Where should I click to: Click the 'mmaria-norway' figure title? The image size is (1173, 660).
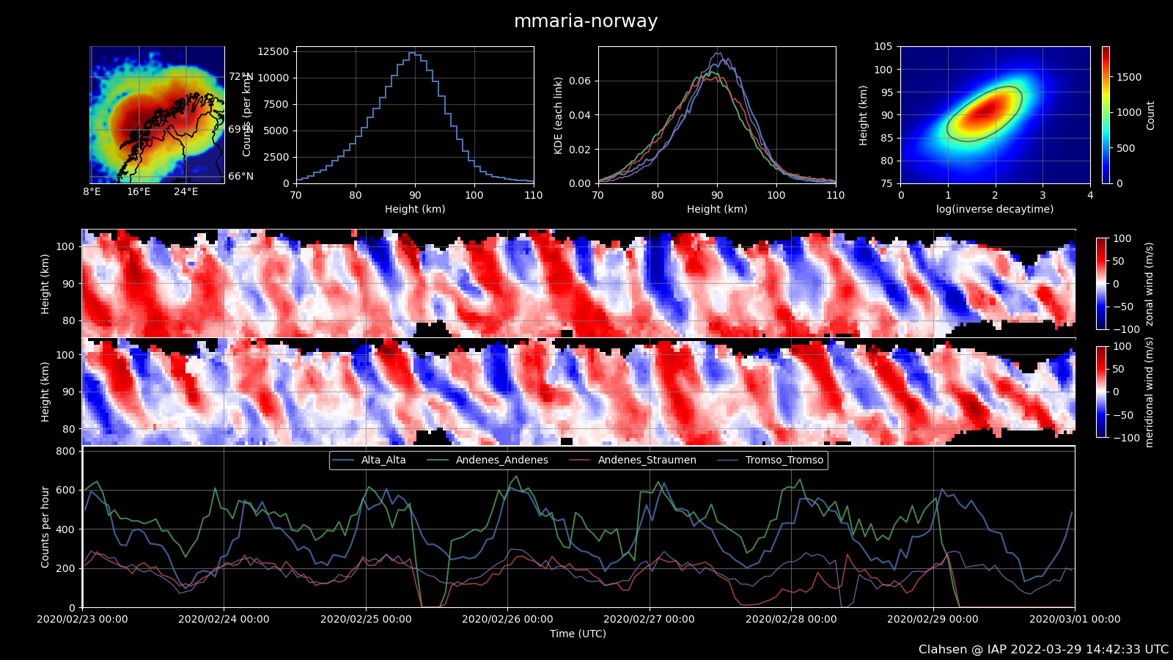(x=586, y=21)
